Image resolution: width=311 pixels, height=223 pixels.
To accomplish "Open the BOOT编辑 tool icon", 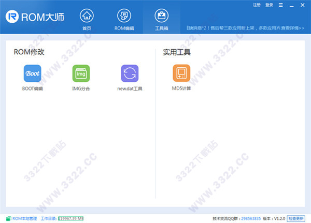I will coord(32,73).
